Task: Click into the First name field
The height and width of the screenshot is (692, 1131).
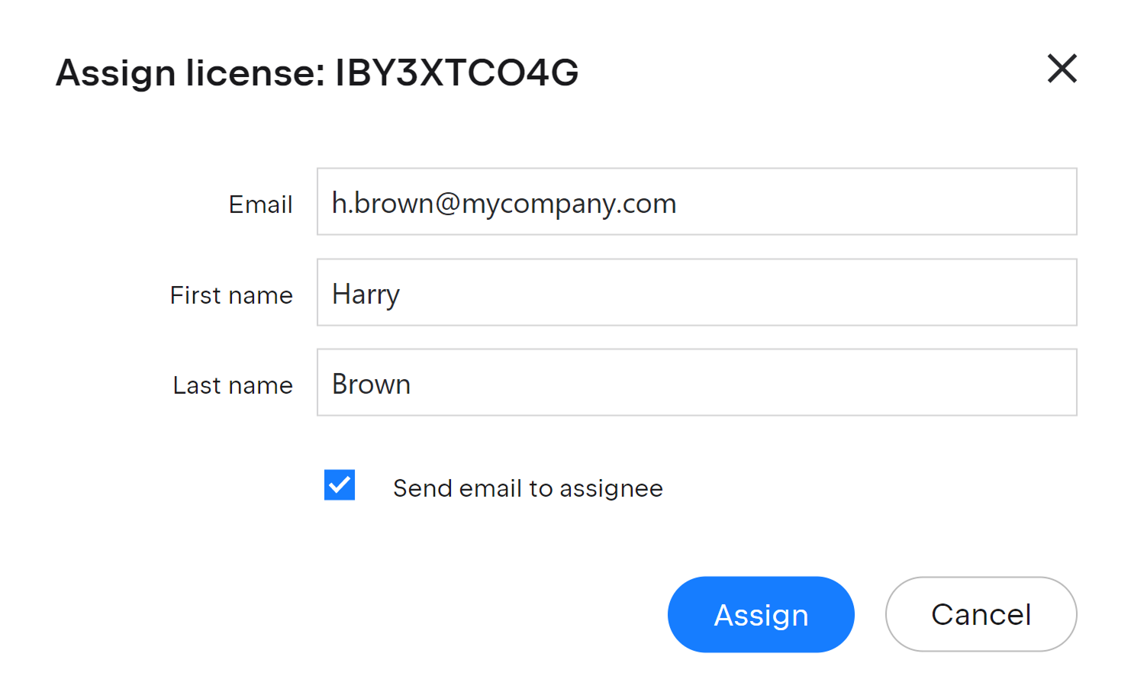Action: tap(696, 293)
